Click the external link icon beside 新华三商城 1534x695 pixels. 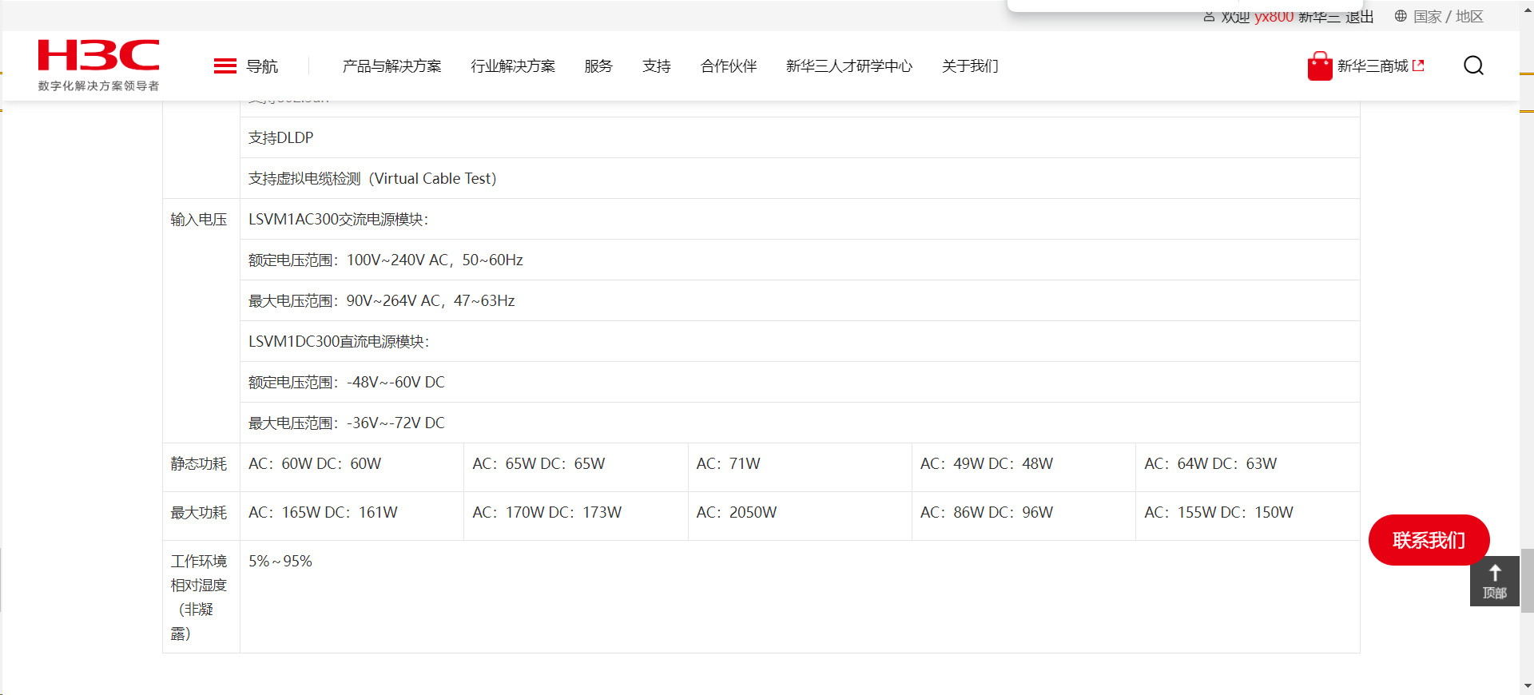point(1418,66)
